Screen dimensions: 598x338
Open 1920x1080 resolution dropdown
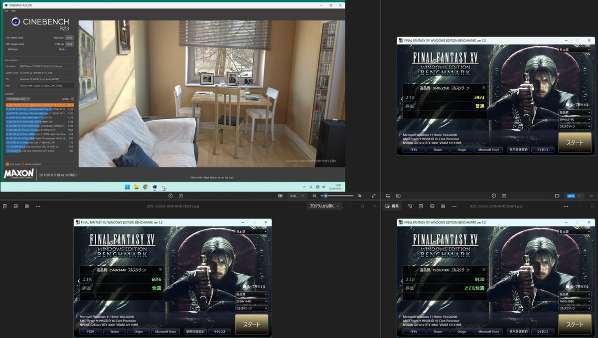[x=574, y=301]
